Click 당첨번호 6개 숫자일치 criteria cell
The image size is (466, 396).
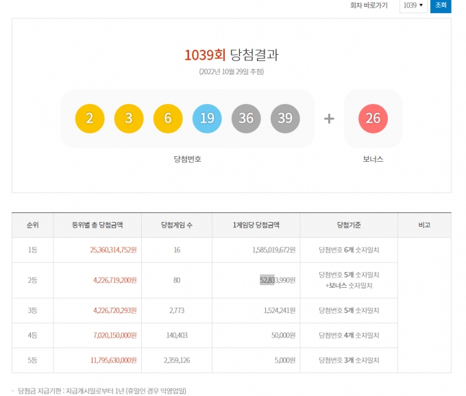pyautogui.click(x=349, y=250)
